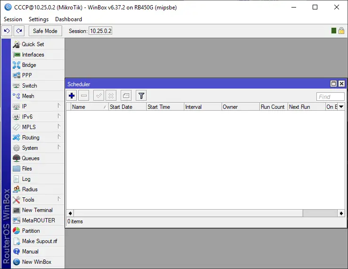Image resolution: width=348 pixels, height=269 pixels.
Task: Click the '0 items' status text
Action: pos(75,221)
